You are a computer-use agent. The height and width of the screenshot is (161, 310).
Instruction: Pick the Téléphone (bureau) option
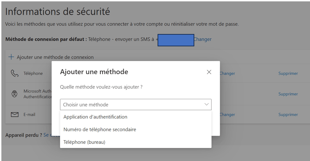[x=136, y=142]
